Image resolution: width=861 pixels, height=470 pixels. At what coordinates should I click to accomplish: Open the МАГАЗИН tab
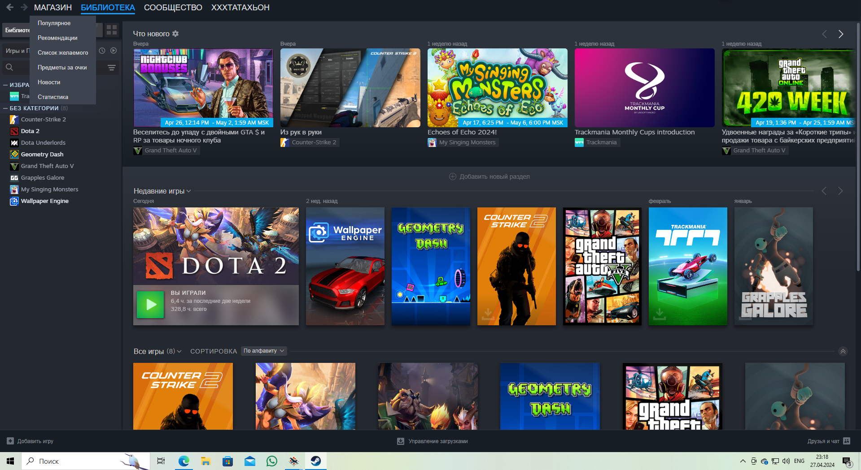click(53, 8)
